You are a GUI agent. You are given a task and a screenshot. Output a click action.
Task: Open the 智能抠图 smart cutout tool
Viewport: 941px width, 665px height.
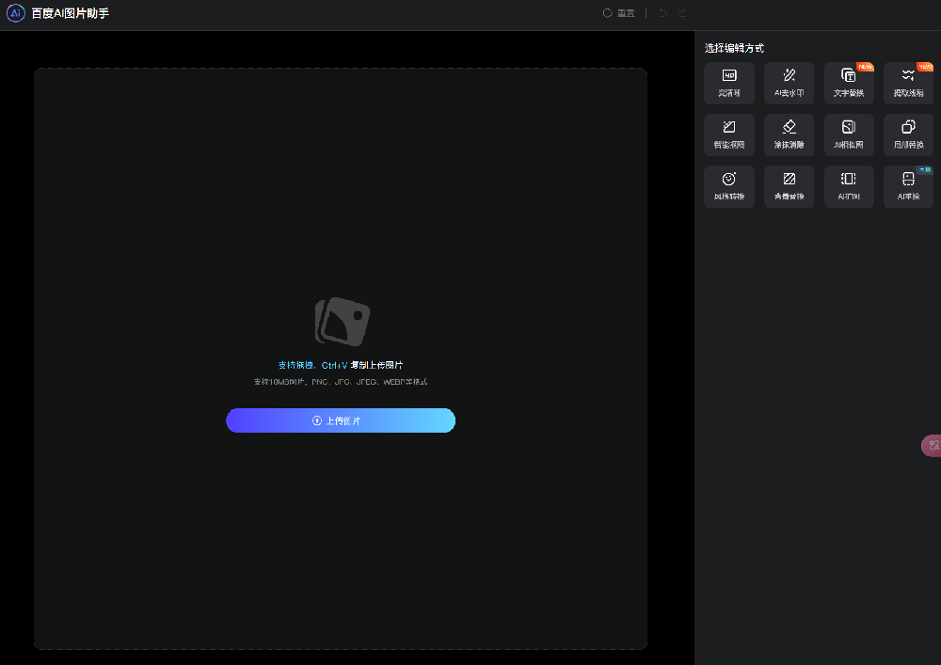(x=728, y=135)
